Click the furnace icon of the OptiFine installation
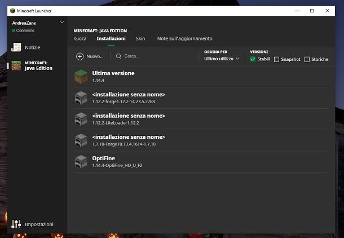344x238 pixels. point(81,161)
